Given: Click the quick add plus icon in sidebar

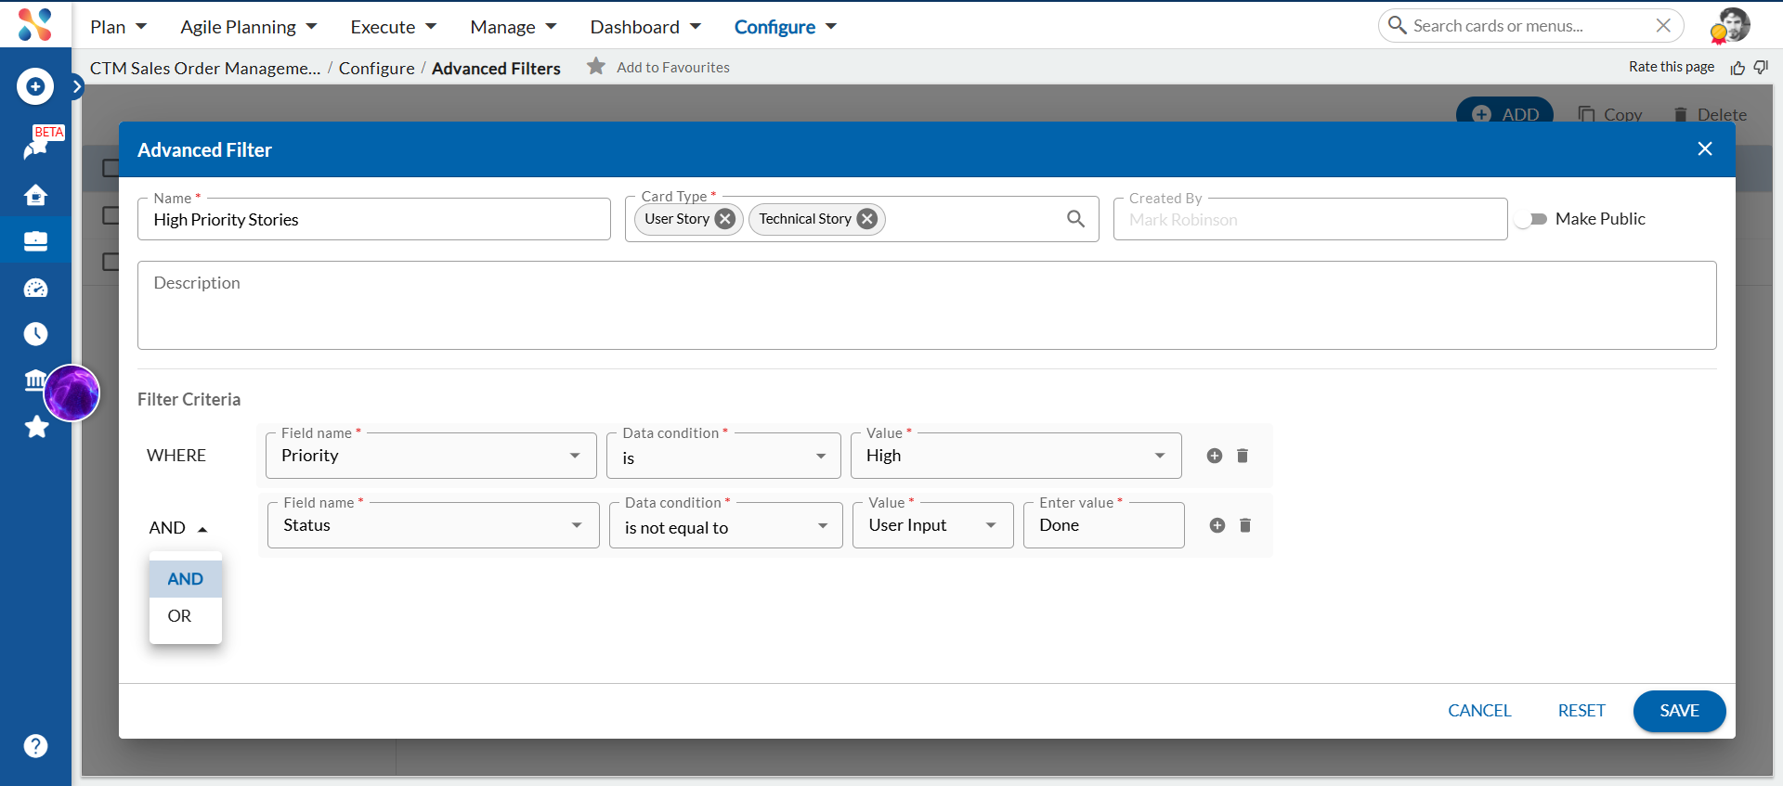Looking at the screenshot, I should pos(35,86).
